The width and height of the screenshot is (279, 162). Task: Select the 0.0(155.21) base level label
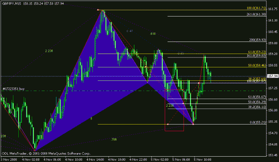pos(258,122)
